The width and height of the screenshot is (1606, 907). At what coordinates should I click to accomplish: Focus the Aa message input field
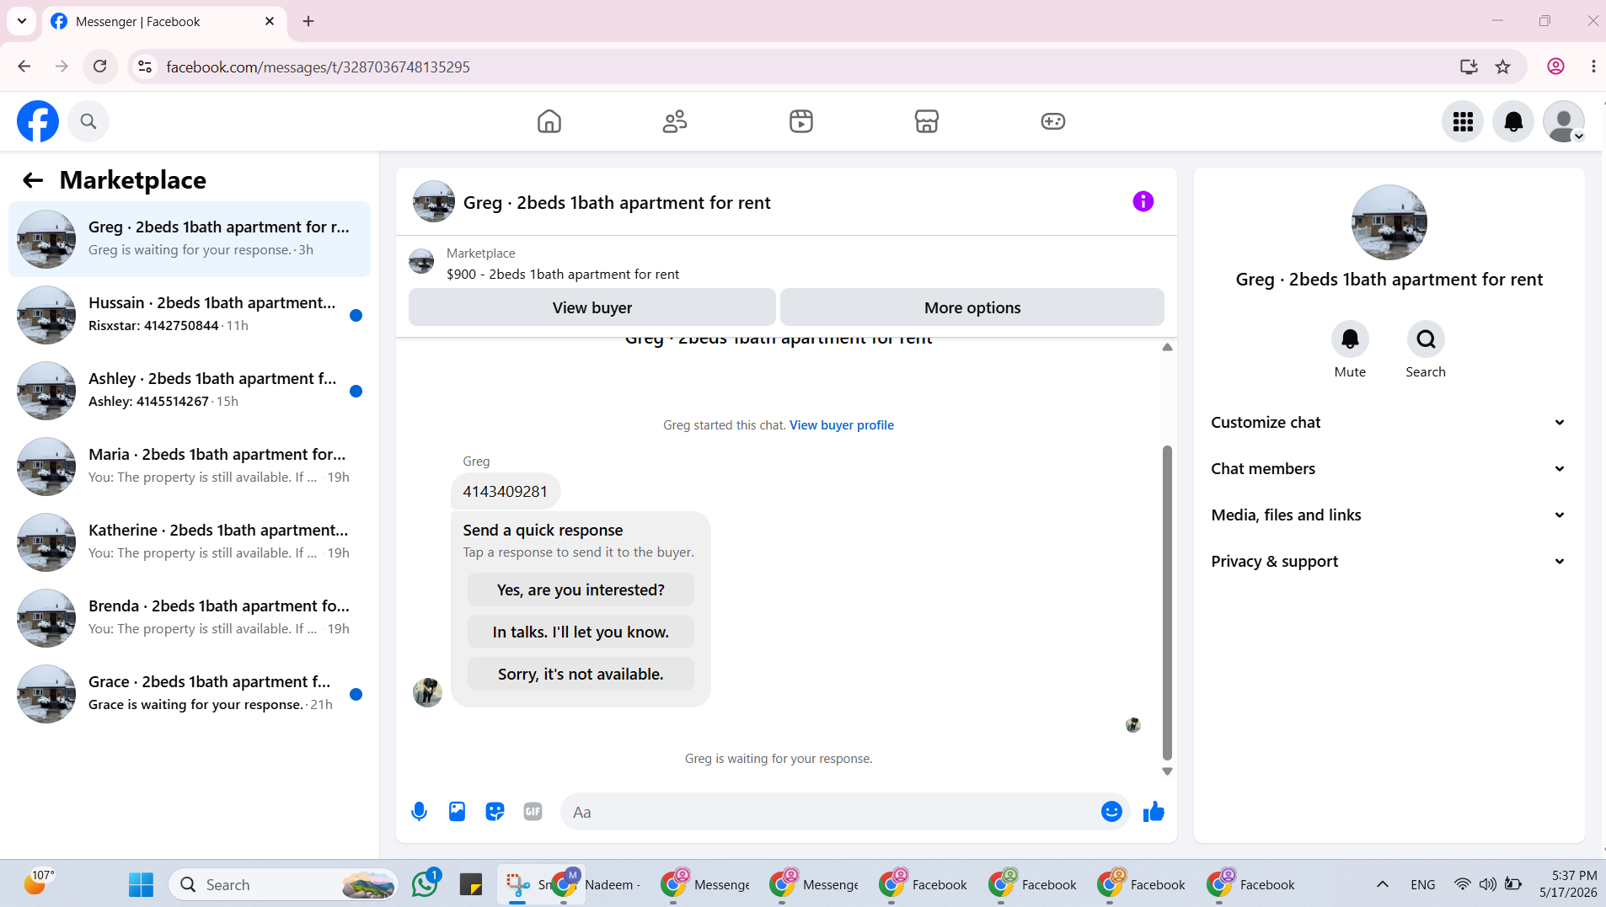pos(829,812)
